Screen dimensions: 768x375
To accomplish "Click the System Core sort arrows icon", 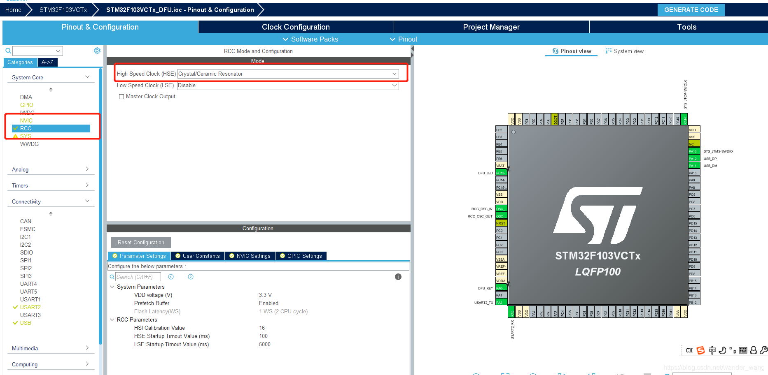I will pos(51,89).
